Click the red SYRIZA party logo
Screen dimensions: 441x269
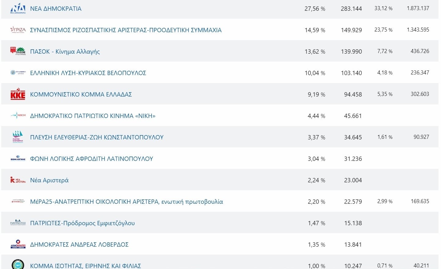(x=18, y=30)
